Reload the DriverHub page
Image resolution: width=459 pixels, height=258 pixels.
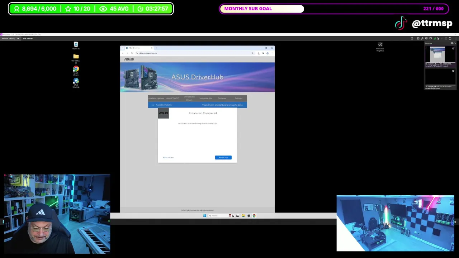(132, 53)
